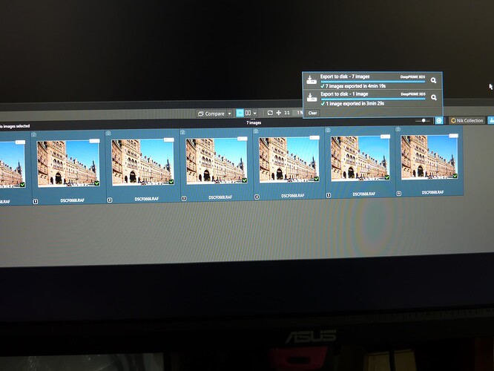Click export-to-disk icon for 1 image
Viewport: 494px width, 371px height.
312,98
